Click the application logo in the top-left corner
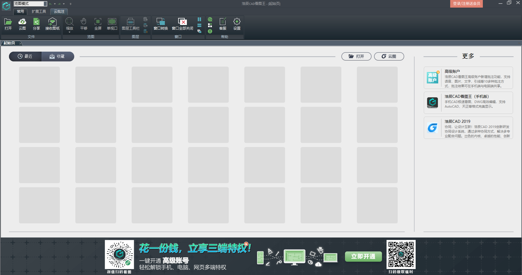Viewport: 522px width, 275px height. coord(6,6)
